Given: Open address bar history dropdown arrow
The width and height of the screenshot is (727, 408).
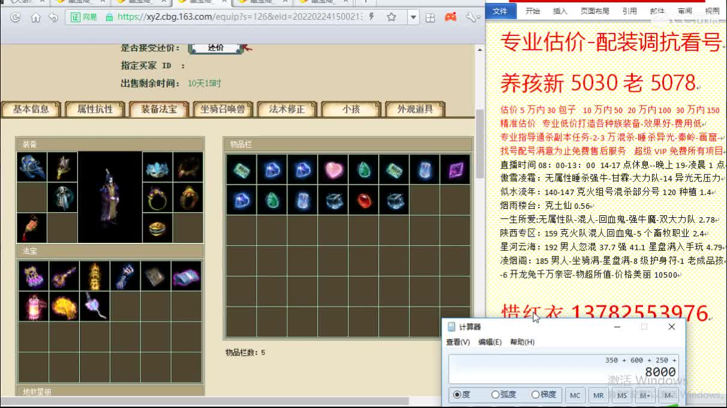Looking at the screenshot, I should (413, 17).
